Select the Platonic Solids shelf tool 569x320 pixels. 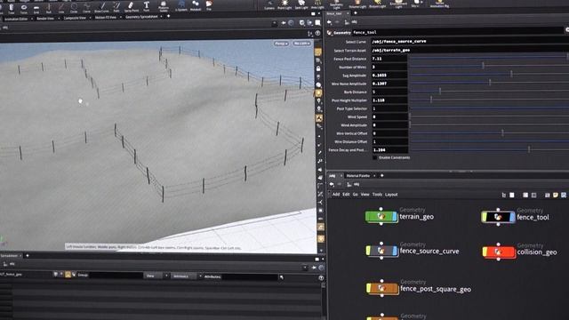tap(164, 6)
